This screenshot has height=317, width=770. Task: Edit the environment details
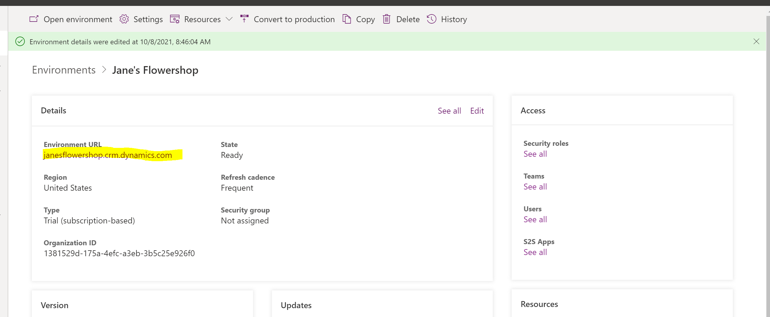tap(477, 111)
